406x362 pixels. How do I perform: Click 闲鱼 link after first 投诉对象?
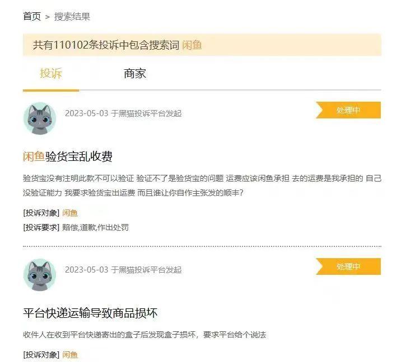(70, 213)
